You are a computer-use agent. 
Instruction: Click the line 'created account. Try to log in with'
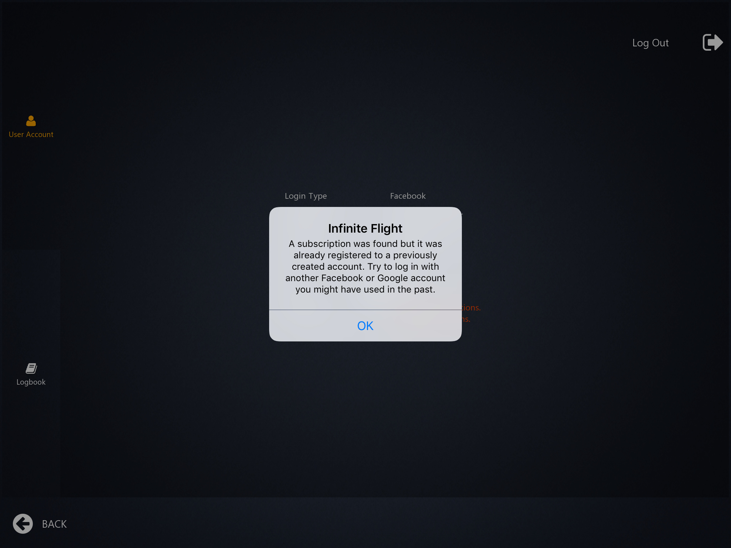[365, 267]
